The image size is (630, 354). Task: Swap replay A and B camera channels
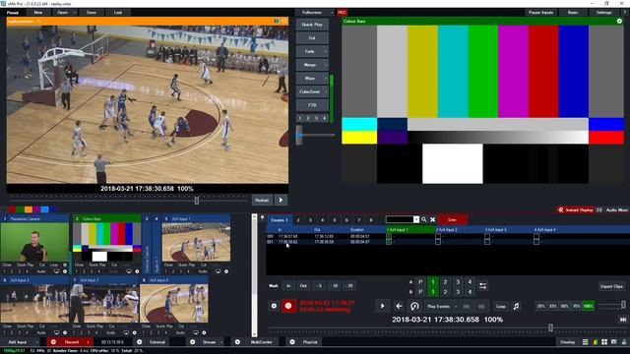click(x=482, y=286)
